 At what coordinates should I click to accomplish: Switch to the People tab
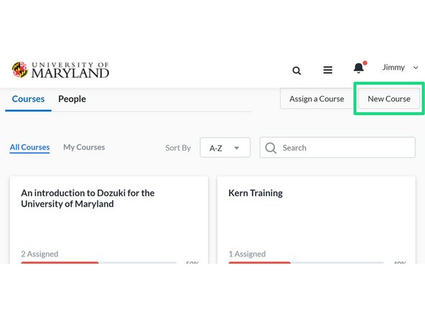click(72, 99)
